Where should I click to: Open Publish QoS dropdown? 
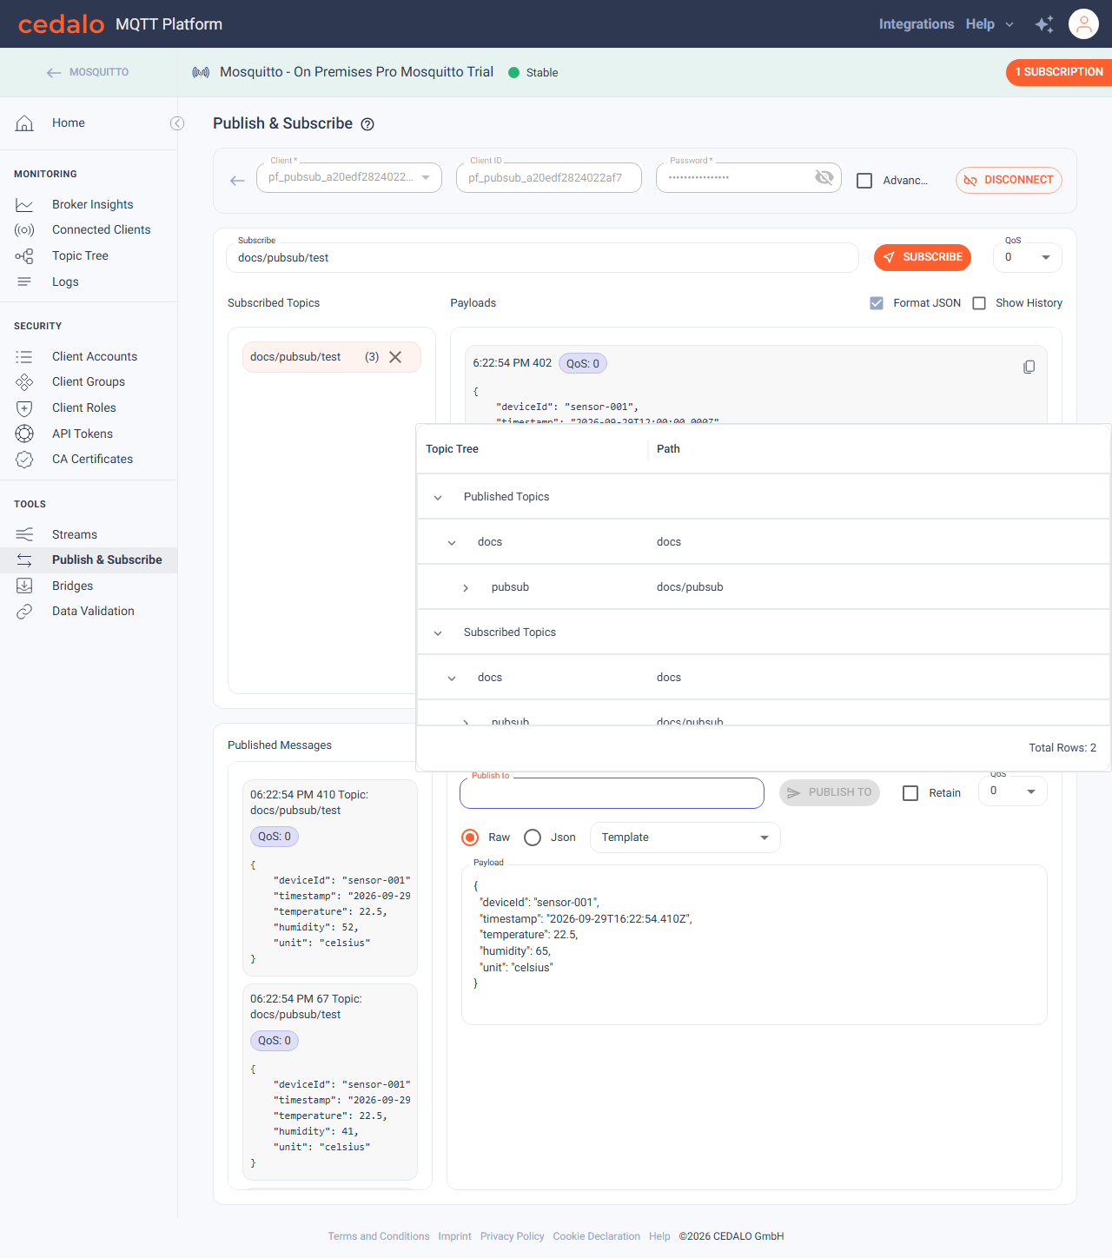tap(1013, 791)
